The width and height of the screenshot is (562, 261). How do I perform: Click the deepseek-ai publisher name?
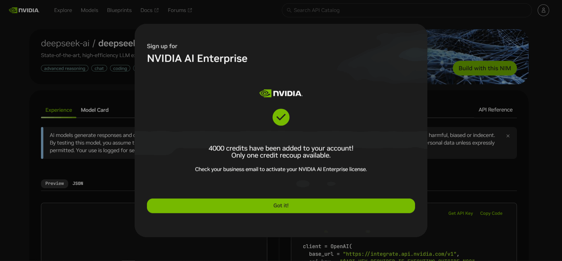click(x=65, y=43)
